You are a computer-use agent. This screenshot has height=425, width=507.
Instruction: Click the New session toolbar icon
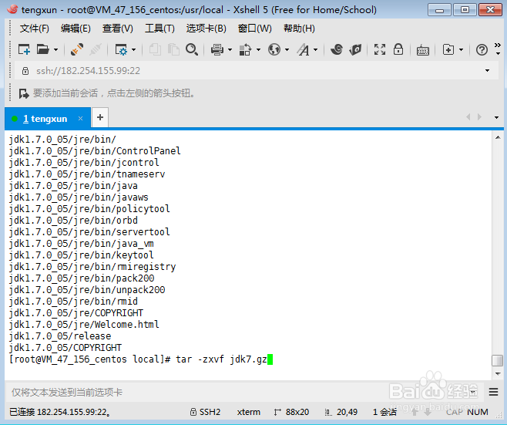(24, 49)
